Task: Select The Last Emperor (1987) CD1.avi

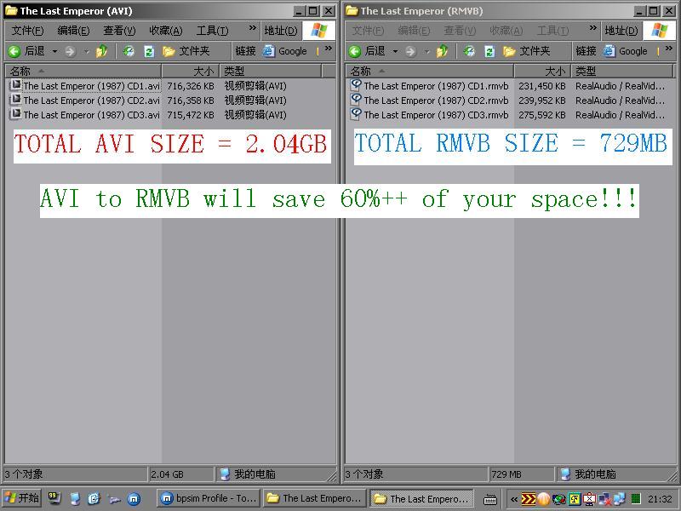Action: [x=92, y=86]
